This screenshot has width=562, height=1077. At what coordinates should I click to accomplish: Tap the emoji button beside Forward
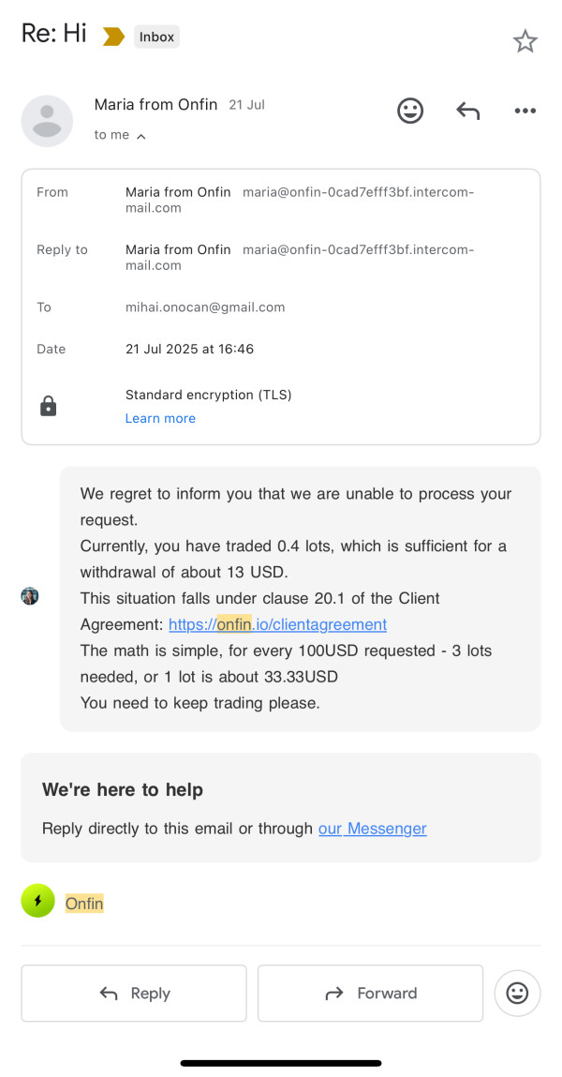click(x=517, y=993)
